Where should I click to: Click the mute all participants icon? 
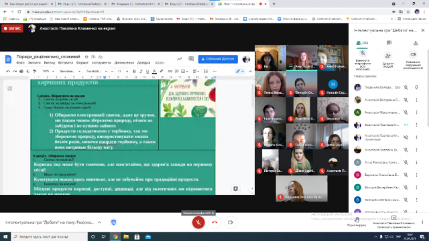[363, 54]
